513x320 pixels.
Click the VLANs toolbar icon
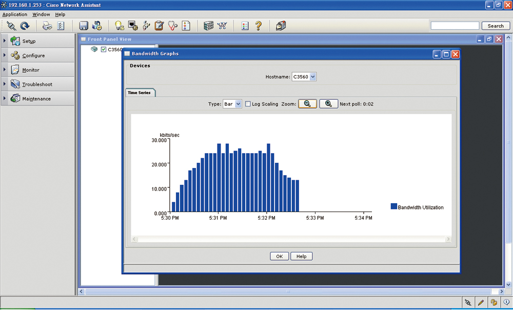point(146,26)
